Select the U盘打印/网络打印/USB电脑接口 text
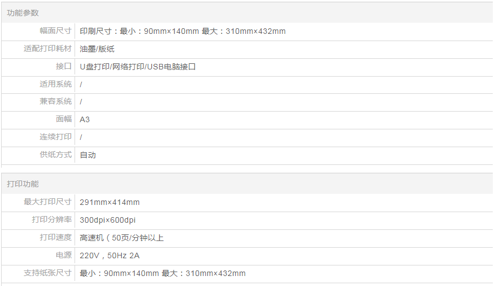The height and width of the screenshot is (286, 495). click(137, 67)
